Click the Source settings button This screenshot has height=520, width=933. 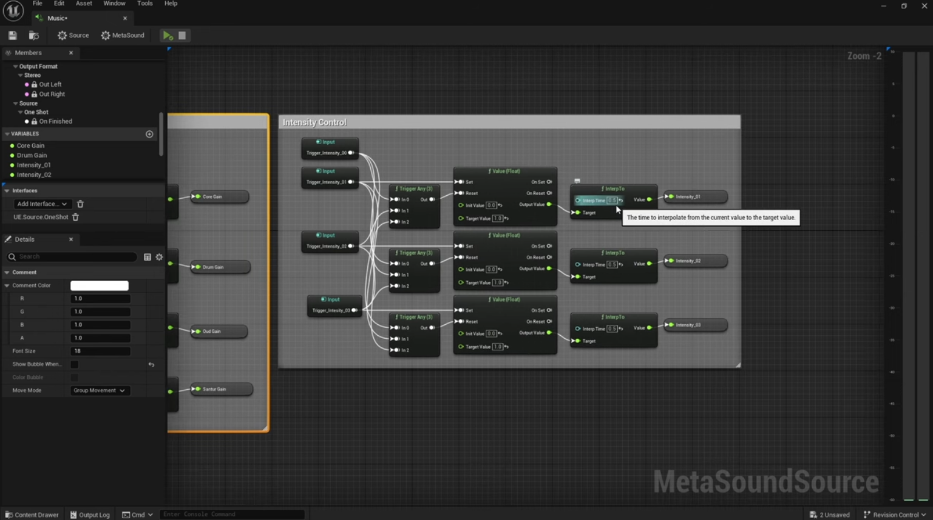click(73, 36)
